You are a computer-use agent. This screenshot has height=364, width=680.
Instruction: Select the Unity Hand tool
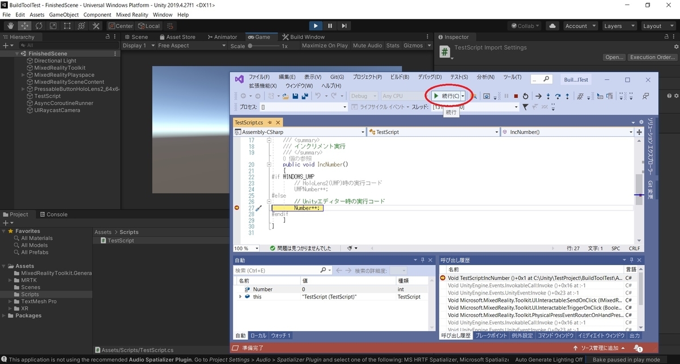(10, 26)
